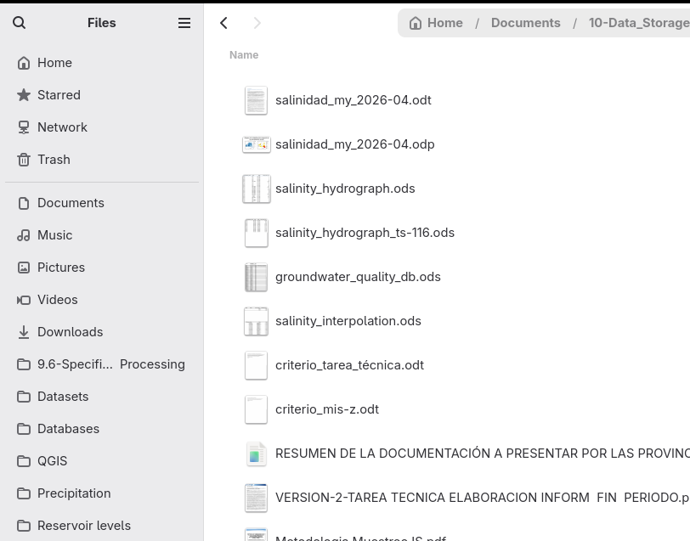Select salinity_hydrograph.ods file
Image resolution: width=690 pixels, height=541 pixels.
tap(345, 189)
